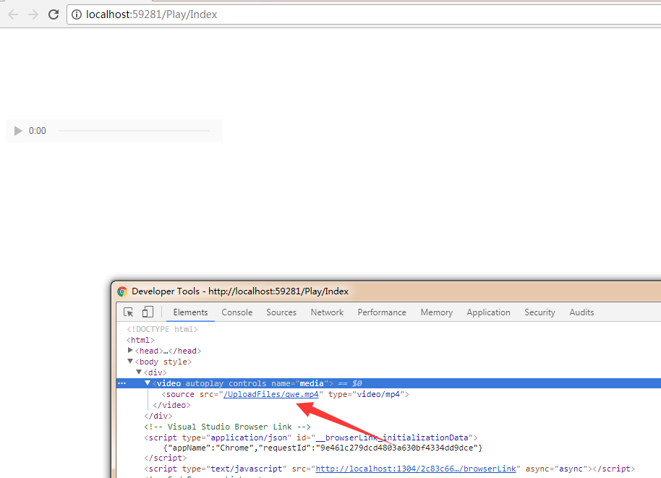Viewport: 661px width, 478px height.
Task: Click the browser forward arrow
Action: click(33, 14)
